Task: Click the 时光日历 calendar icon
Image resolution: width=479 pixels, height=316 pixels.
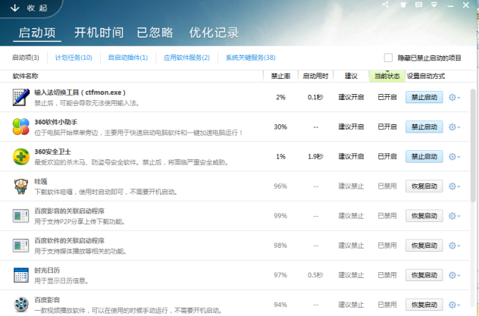Action: tap(20, 274)
